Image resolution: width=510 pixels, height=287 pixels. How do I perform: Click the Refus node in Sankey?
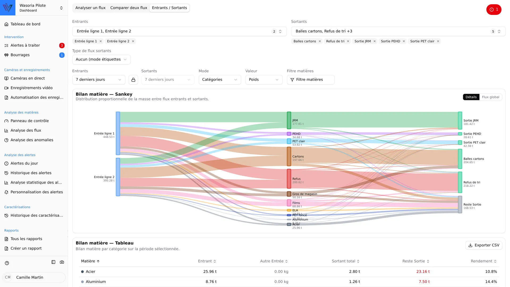pyautogui.click(x=289, y=179)
